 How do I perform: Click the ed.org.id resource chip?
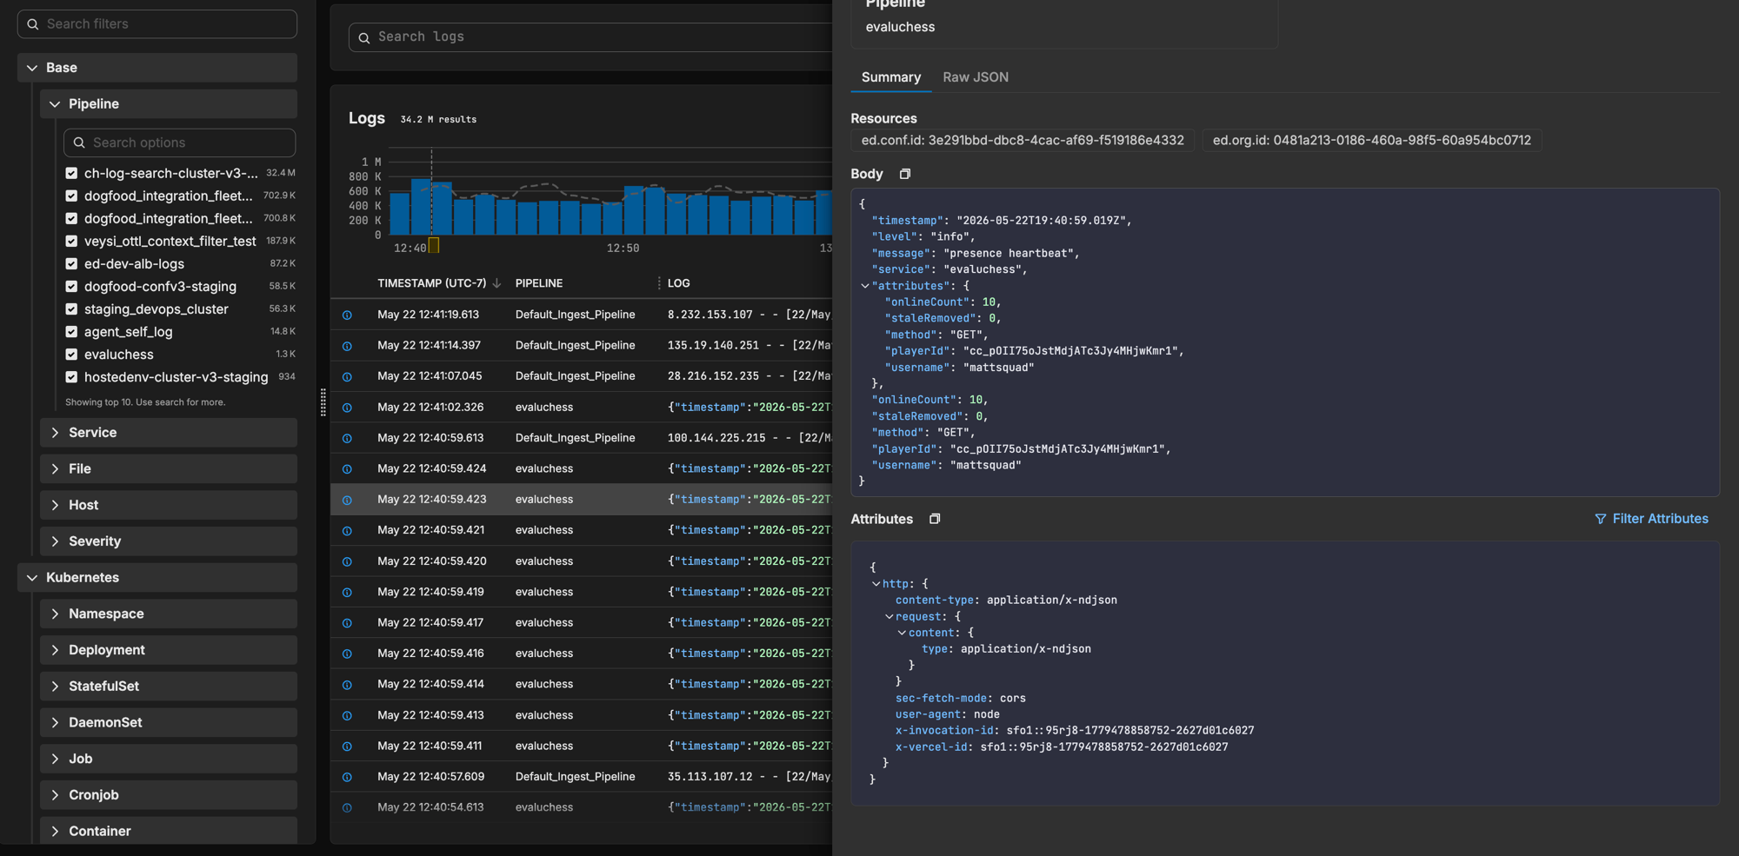pyautogui.click(x=1371, y=140)
